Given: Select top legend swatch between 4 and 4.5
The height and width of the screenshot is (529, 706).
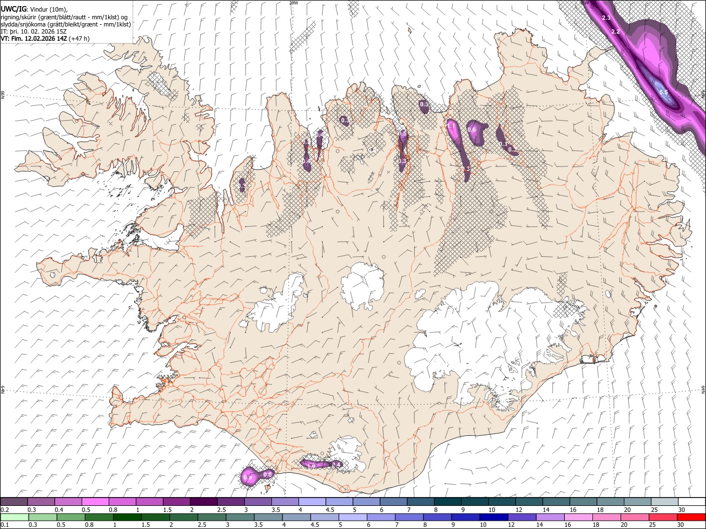Looking at the screenshot, I should coord(312,501).
